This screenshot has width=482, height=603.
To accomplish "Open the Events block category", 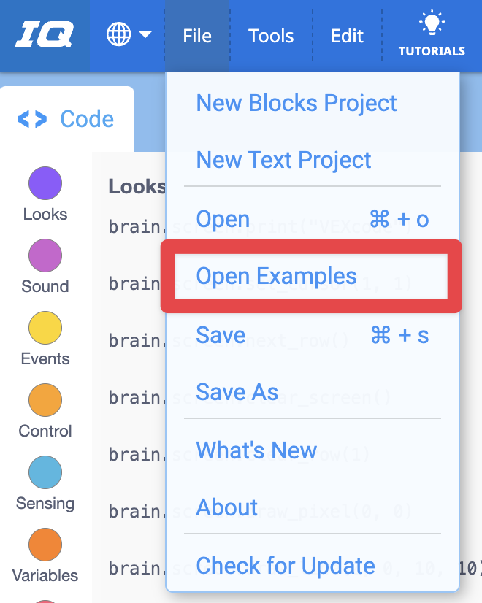I will coord(45,328).
